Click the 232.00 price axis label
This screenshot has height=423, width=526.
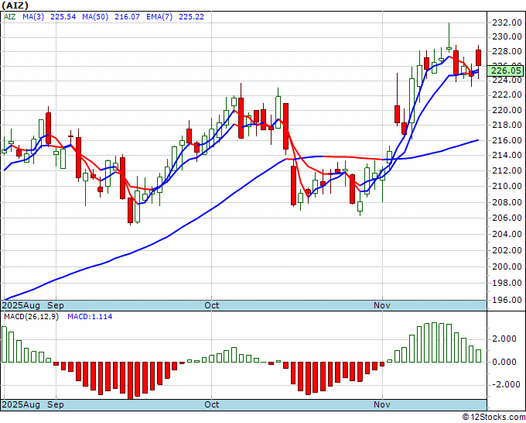[507, 22]
